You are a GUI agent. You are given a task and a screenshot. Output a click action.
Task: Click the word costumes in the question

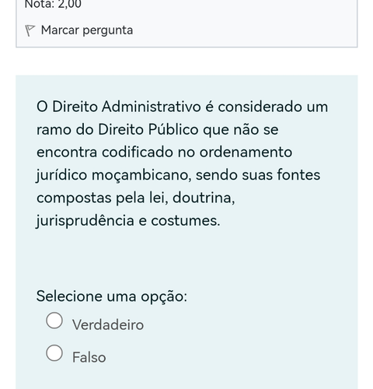[x=186, y=221]
